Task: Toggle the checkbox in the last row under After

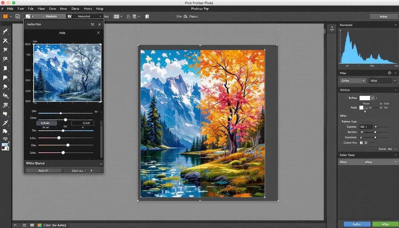Action: (361, 143)
